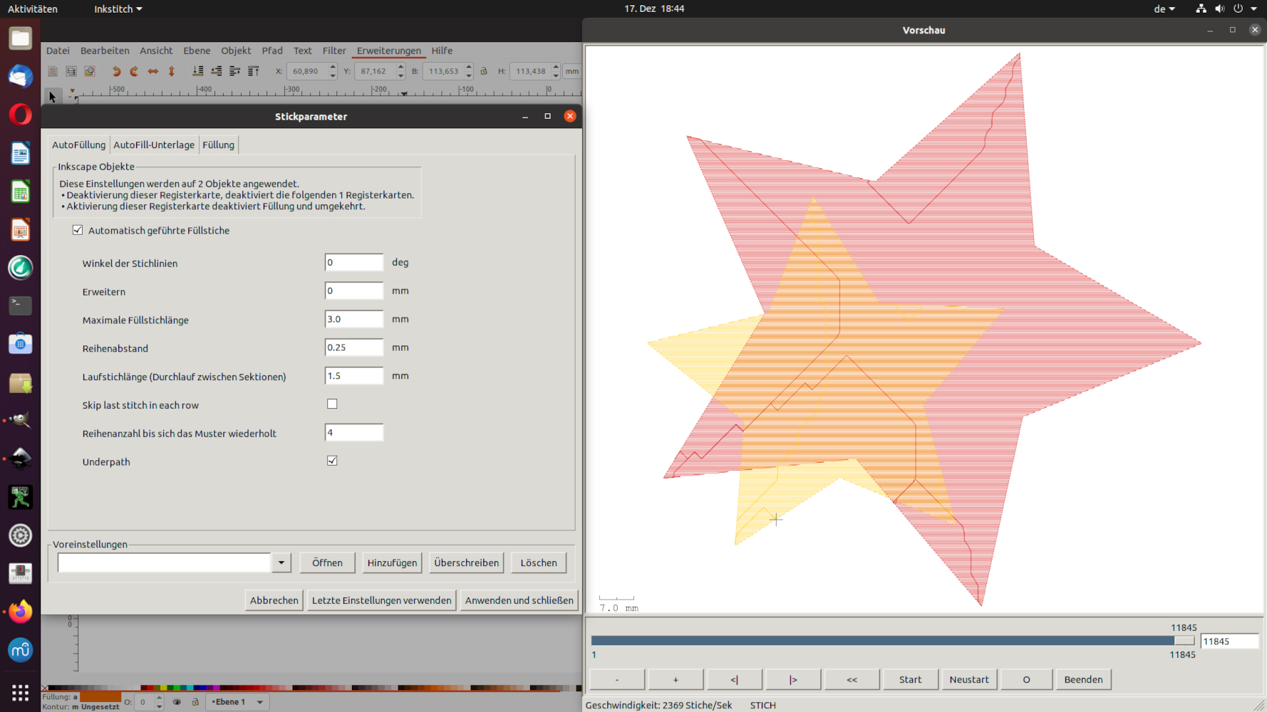Click the raise to top icon
The width and height of the screenshot is (1267, 712).
click(253, 71)
